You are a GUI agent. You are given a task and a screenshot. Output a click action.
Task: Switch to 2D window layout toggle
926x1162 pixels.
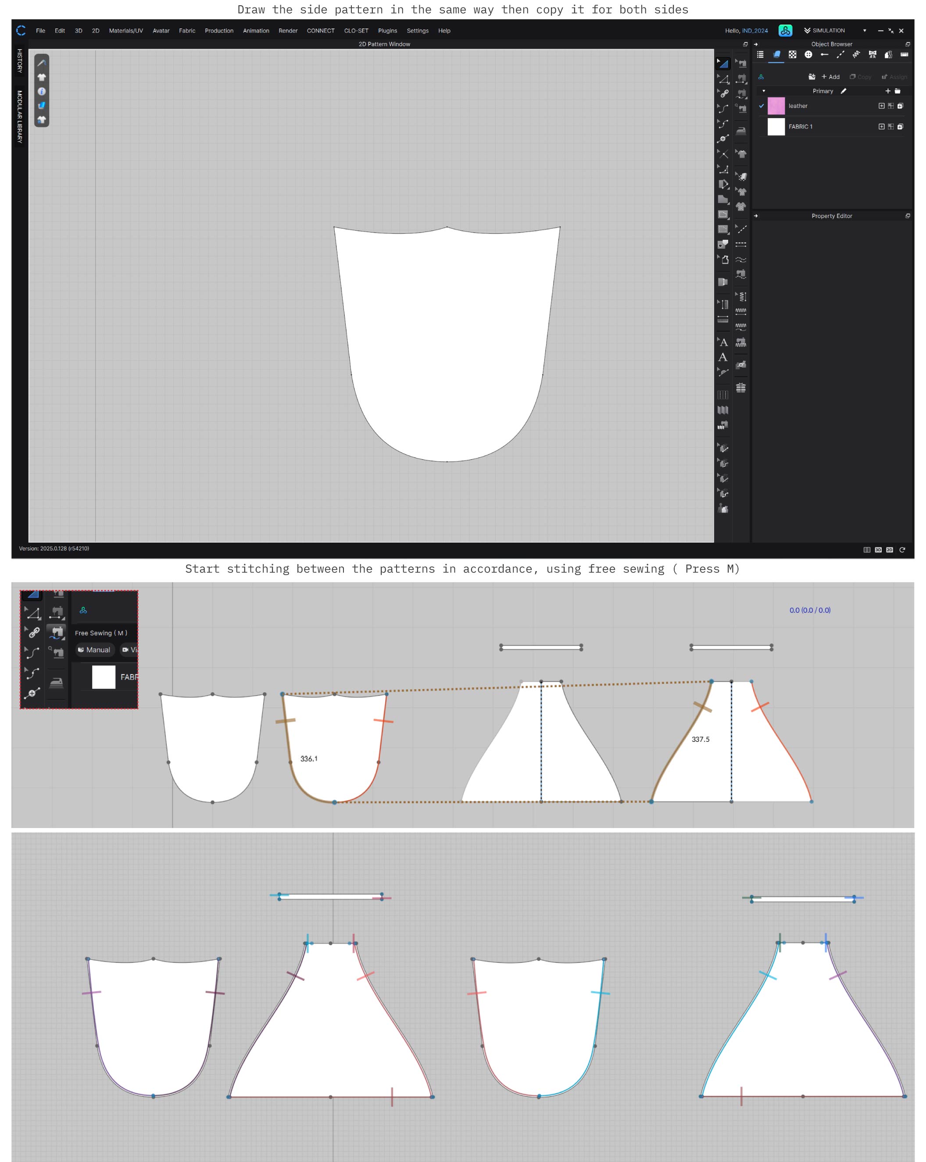click(889, 550)
